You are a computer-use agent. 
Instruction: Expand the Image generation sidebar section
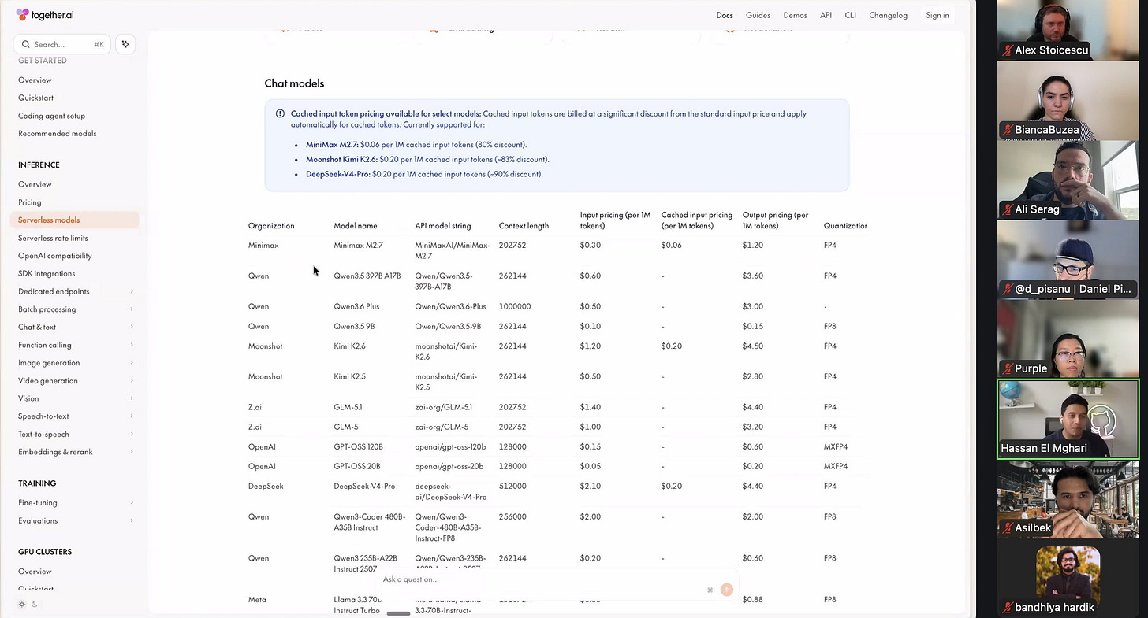point(75,363)
